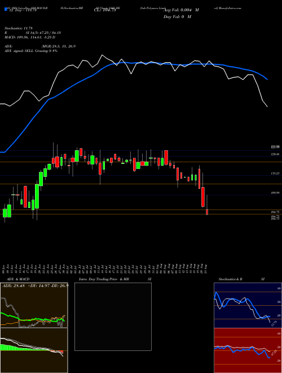Click the "47.25" value on the RSI panel
The image size is (282, 373).
coord(274,353)
